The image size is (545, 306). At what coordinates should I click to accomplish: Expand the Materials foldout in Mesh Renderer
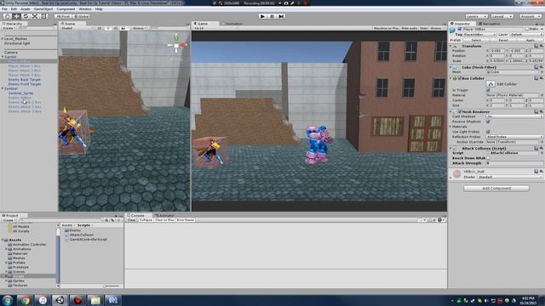point(450,127)
